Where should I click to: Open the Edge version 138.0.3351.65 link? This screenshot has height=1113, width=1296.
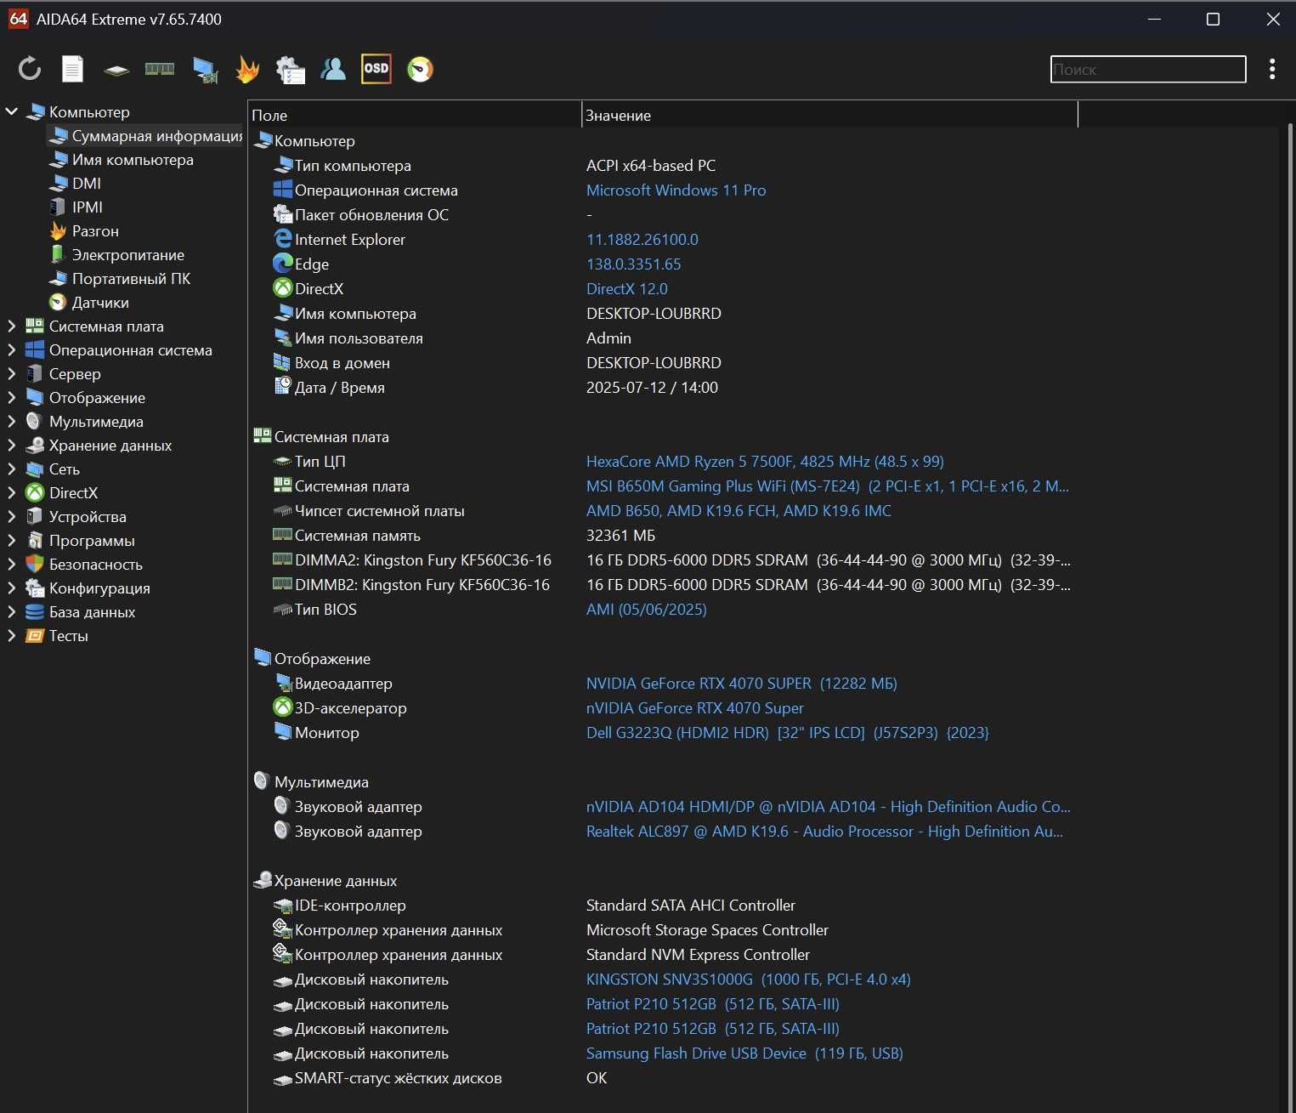pos(634,264)
